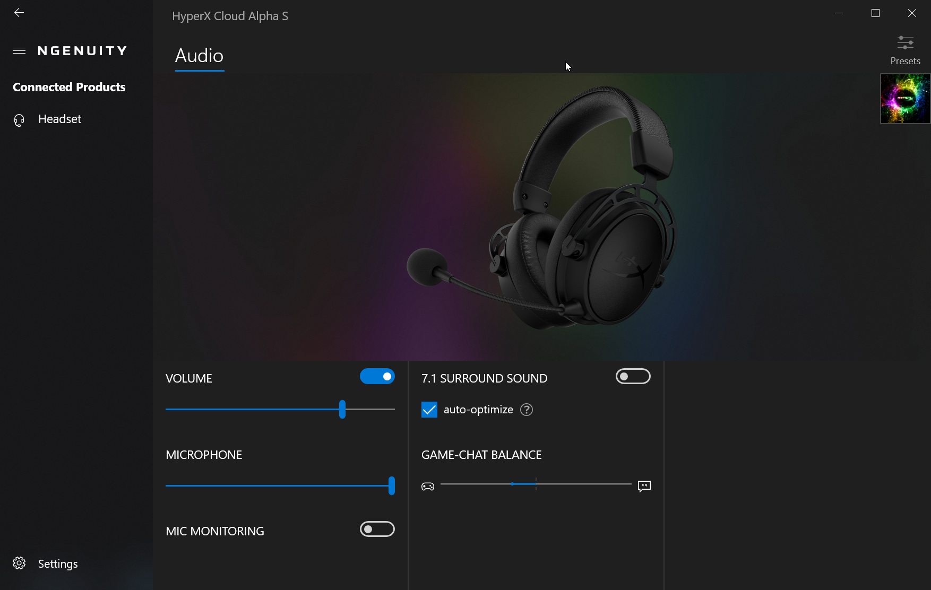Open the Presets sliders icon
The width and height of the screenshot is (931, 590).
pos(905,42)
